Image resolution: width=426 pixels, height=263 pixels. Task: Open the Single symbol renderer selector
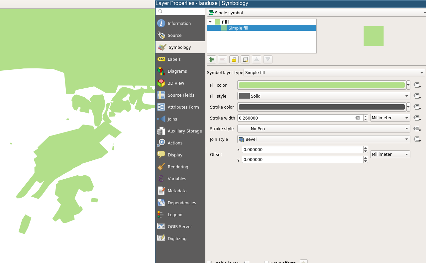tap(316, 13)
